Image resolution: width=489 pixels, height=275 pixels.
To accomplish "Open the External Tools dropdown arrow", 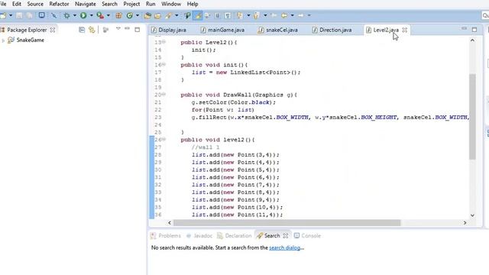I will click(x=108, y=15).
